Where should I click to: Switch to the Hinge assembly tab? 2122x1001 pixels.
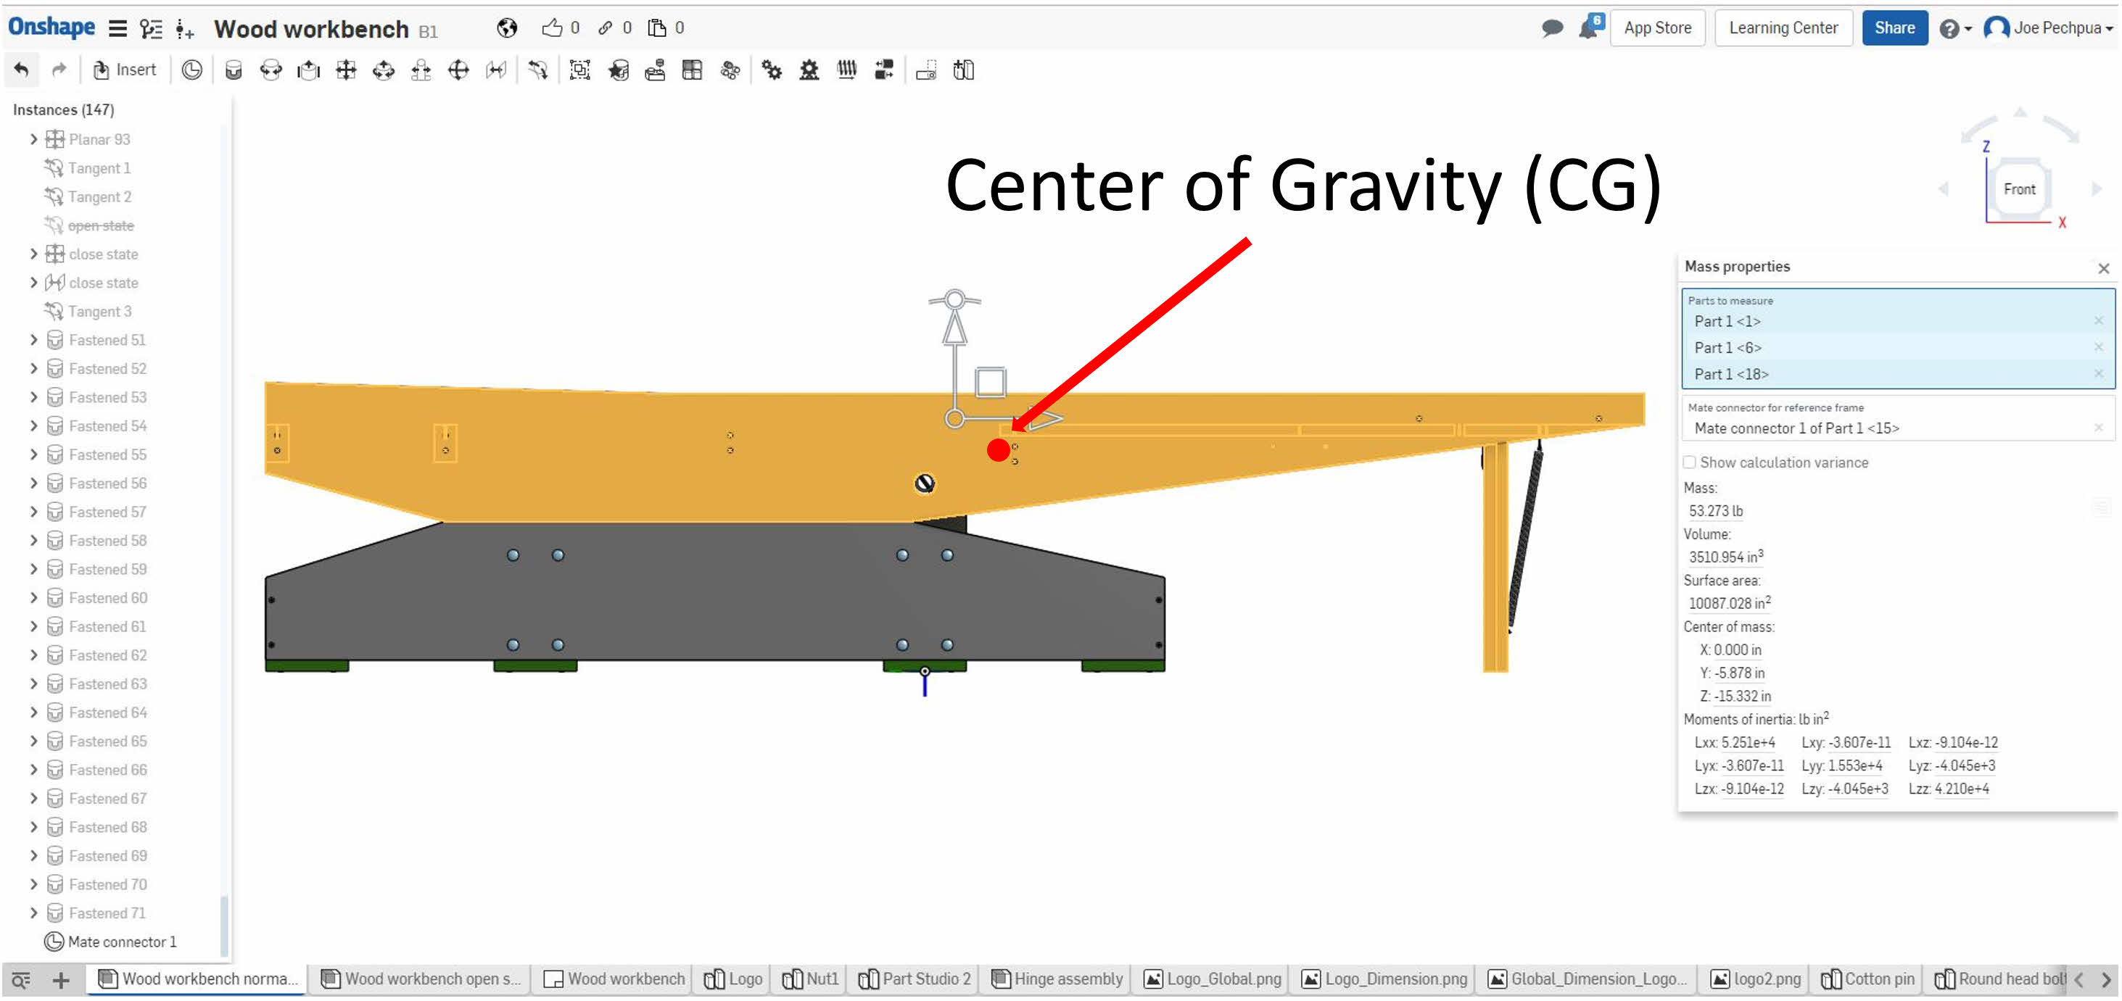click(1057, 979)
